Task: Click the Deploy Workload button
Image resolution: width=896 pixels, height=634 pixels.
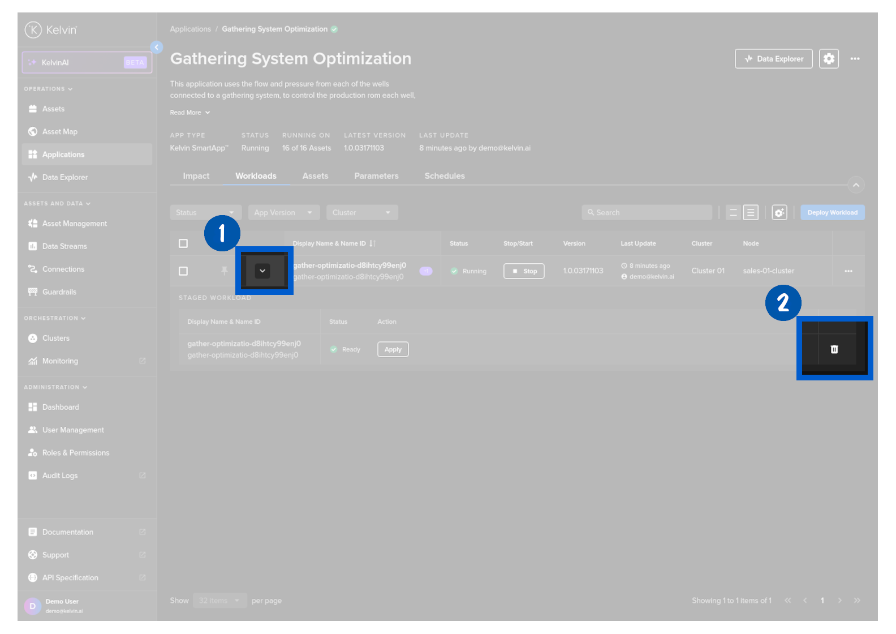Action: coord(832,213)
